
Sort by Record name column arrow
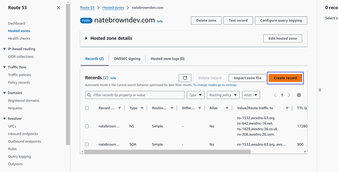point(119,108)
